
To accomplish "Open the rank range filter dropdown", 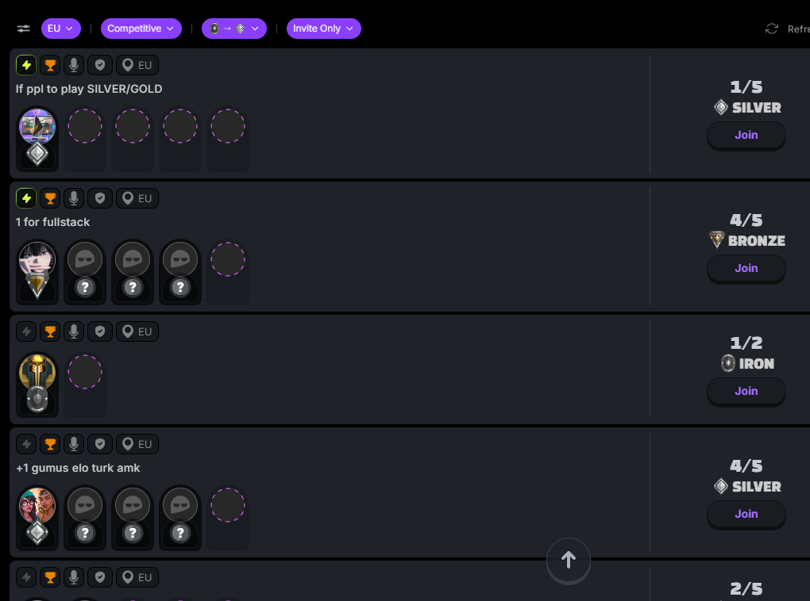I will (234, 29).
